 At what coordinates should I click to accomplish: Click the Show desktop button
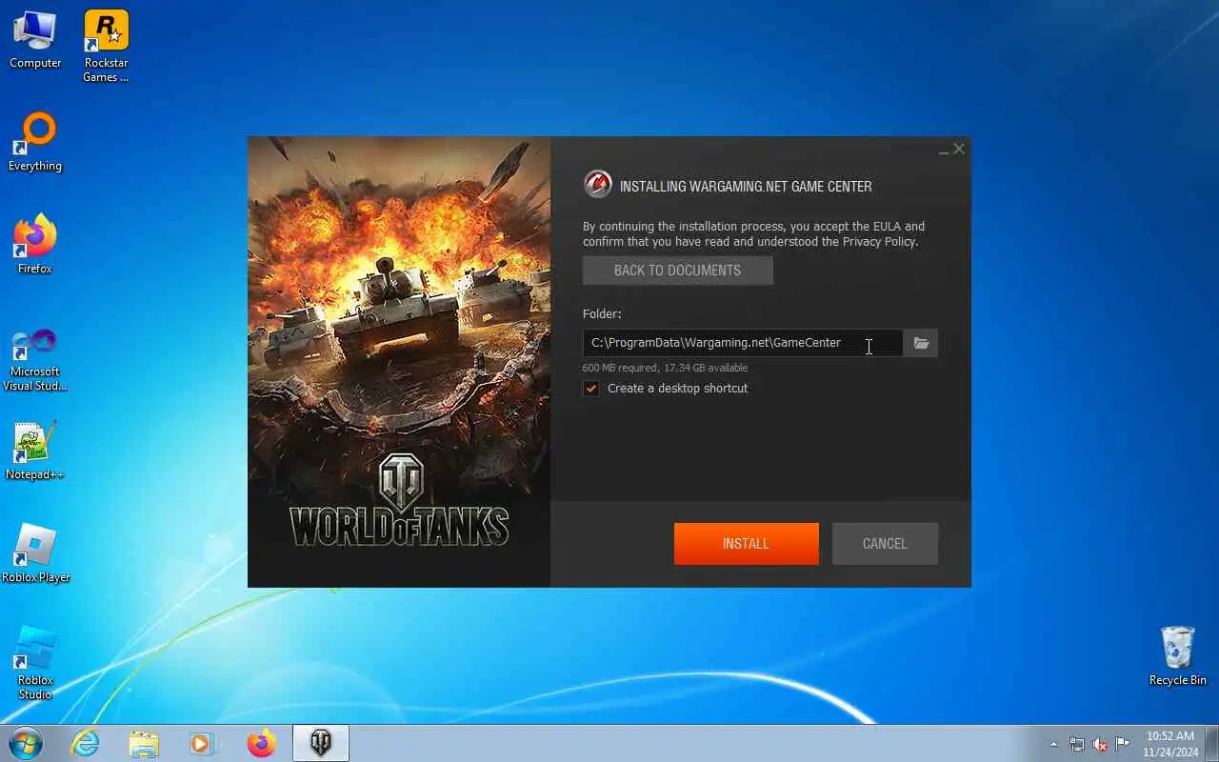[x=1211, y=744]
